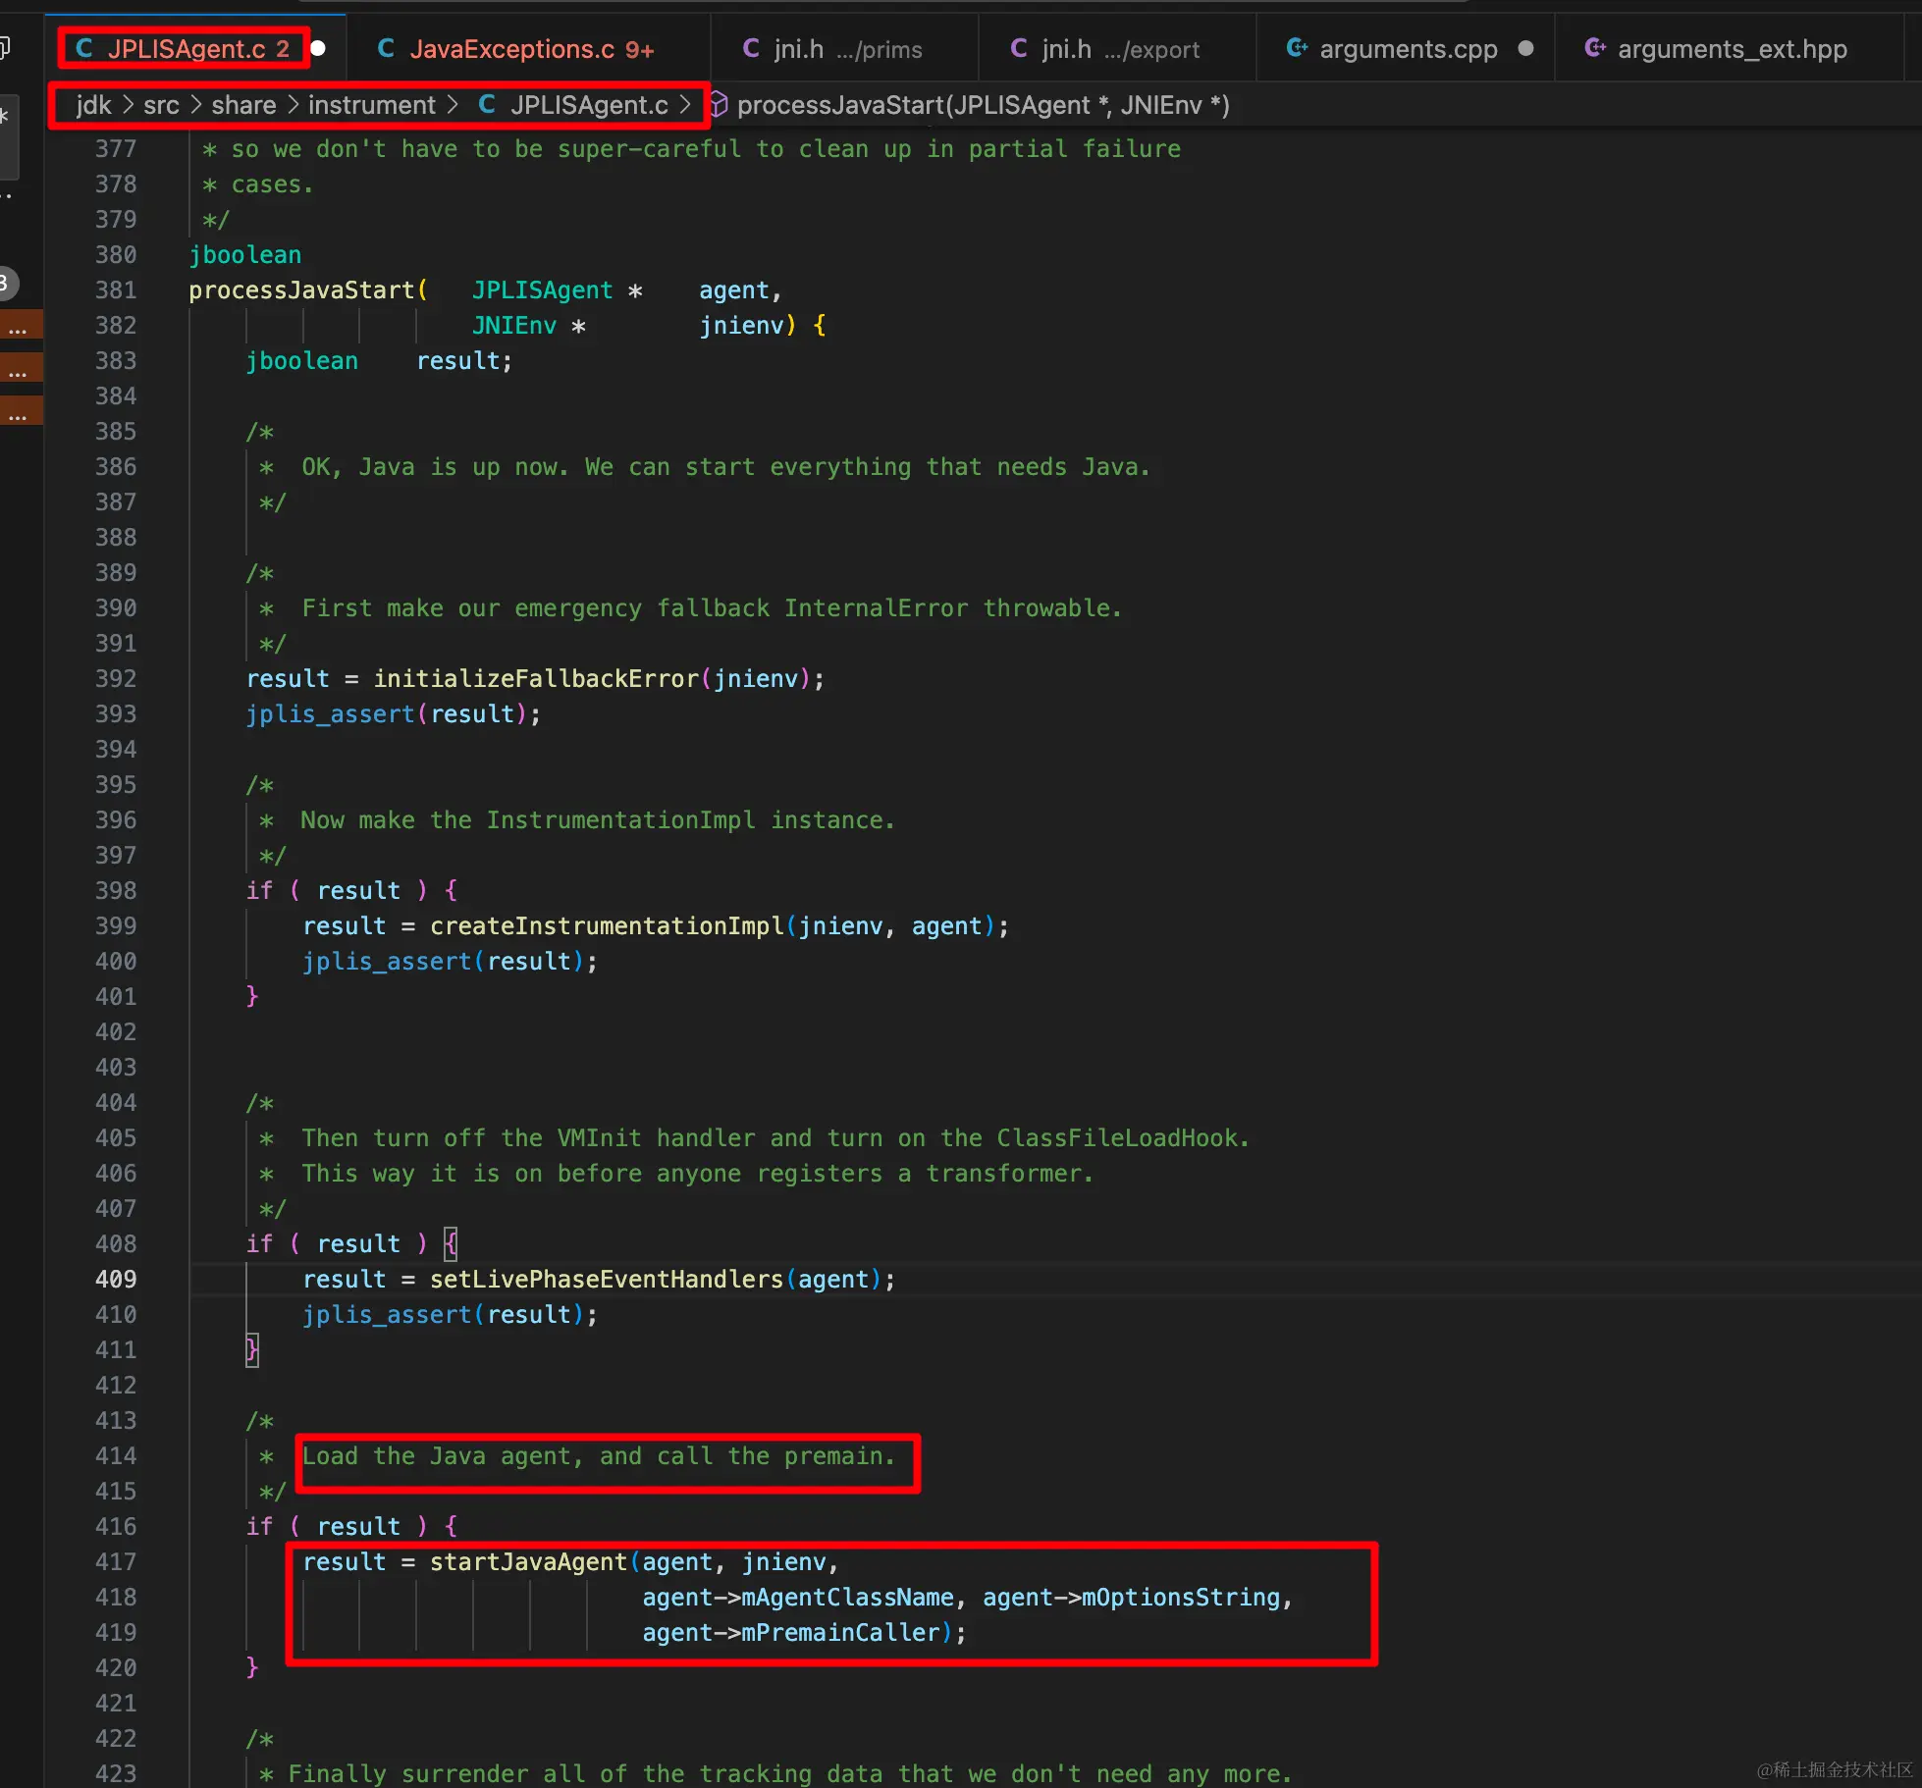Expand the share breadcrumb segment
Screen dimensions: 1922x1788
coord(243,105)
